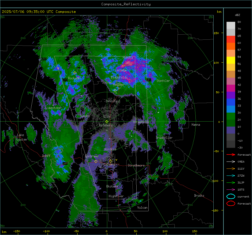This screenshot has width=252, height=235.
Task: Click the 2025/07/06 09:35:00 UTC timestamp
Action: point(39,12)
